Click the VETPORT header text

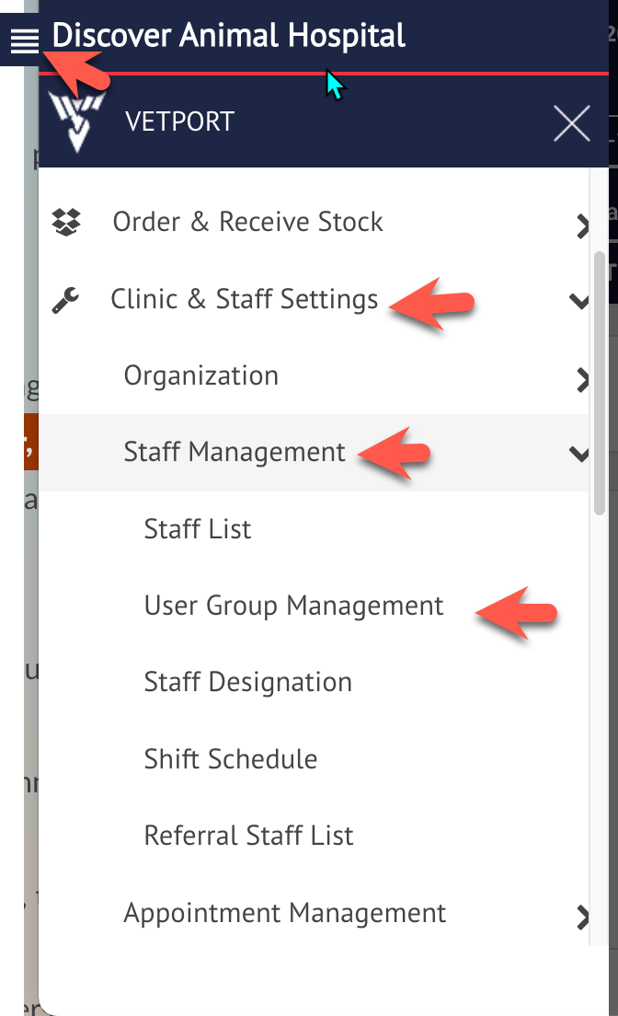(x=179, y=121)
